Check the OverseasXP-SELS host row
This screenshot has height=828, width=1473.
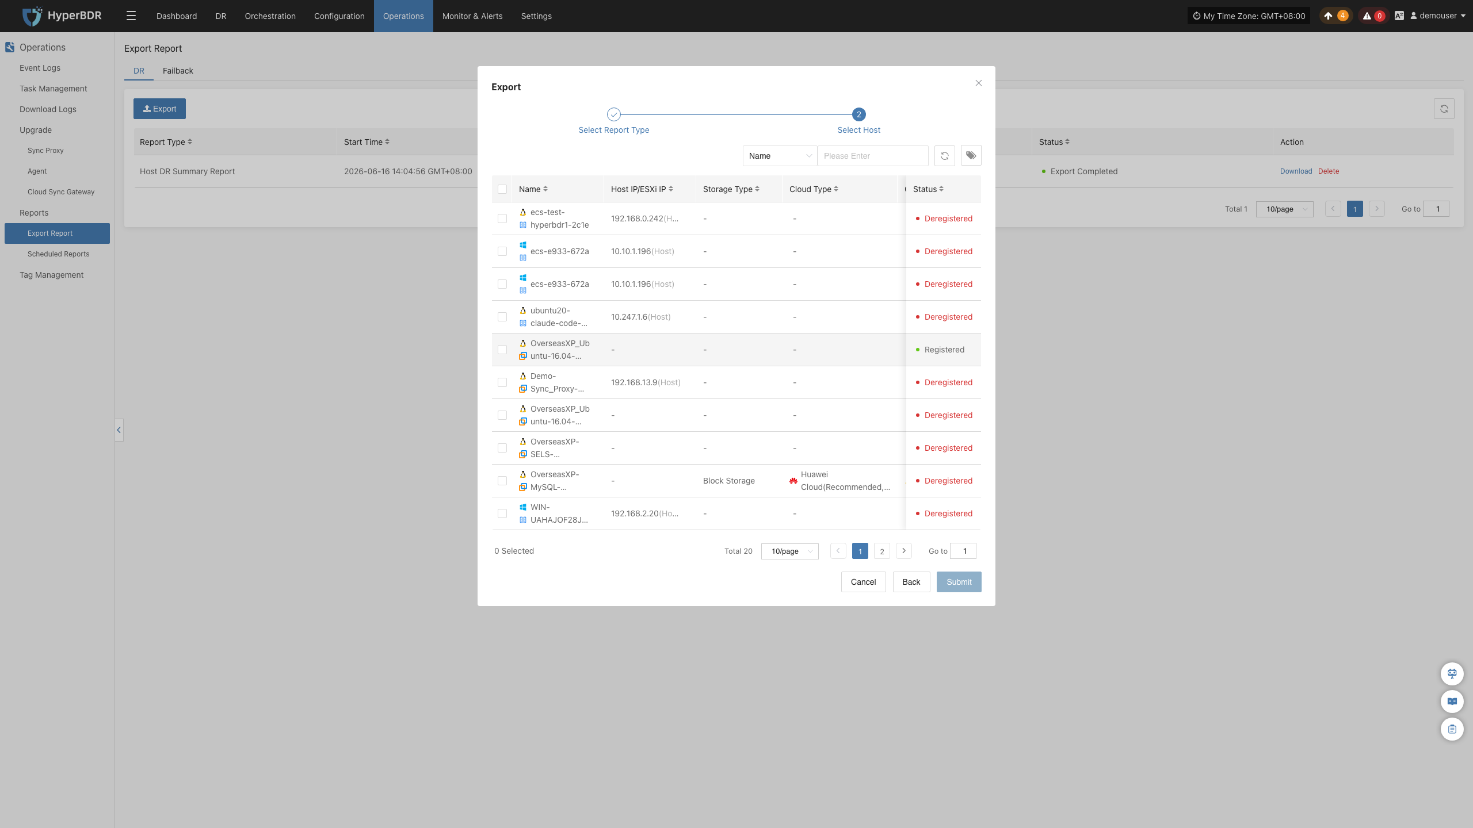click(x=502, y=448)
